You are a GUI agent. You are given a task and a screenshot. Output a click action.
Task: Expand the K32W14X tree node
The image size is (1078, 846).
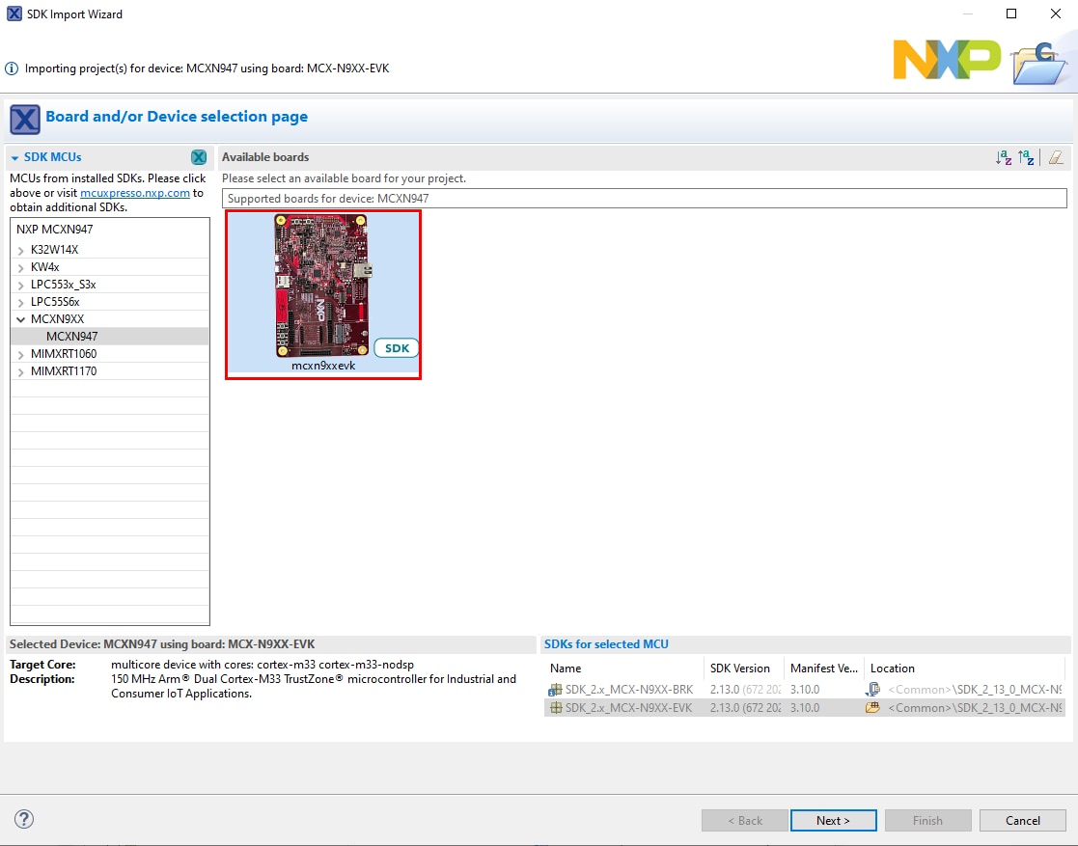(21, 250)
